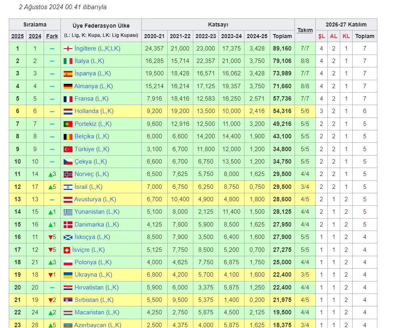The width and height of the screenshot is (399, 328).
Task: Click the Fark column header link
Action: tap(52, 36)
